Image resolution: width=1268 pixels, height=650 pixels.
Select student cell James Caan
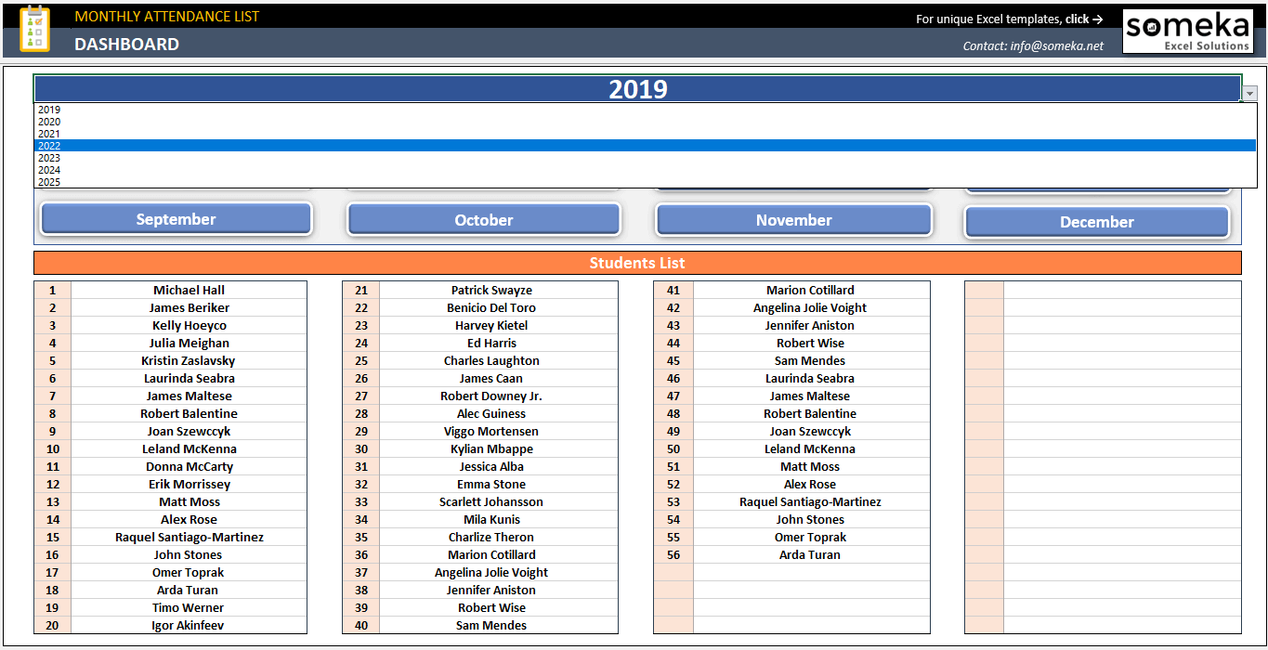point(499,379)
